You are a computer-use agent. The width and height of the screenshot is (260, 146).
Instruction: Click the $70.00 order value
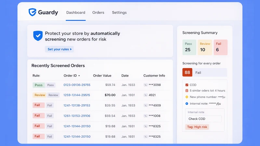pos(110,95)
